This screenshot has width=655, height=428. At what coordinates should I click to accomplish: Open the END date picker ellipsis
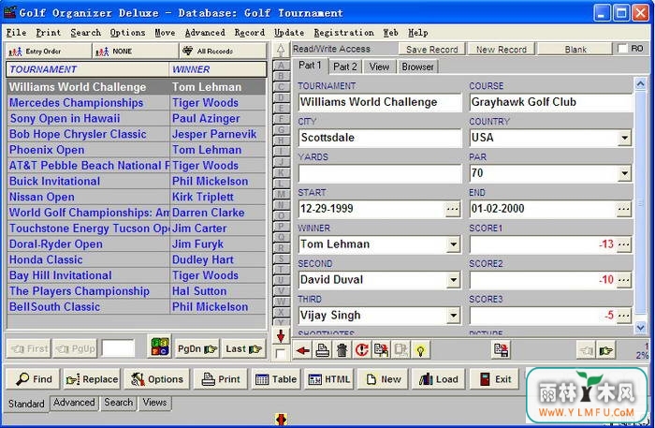point(624,209)
